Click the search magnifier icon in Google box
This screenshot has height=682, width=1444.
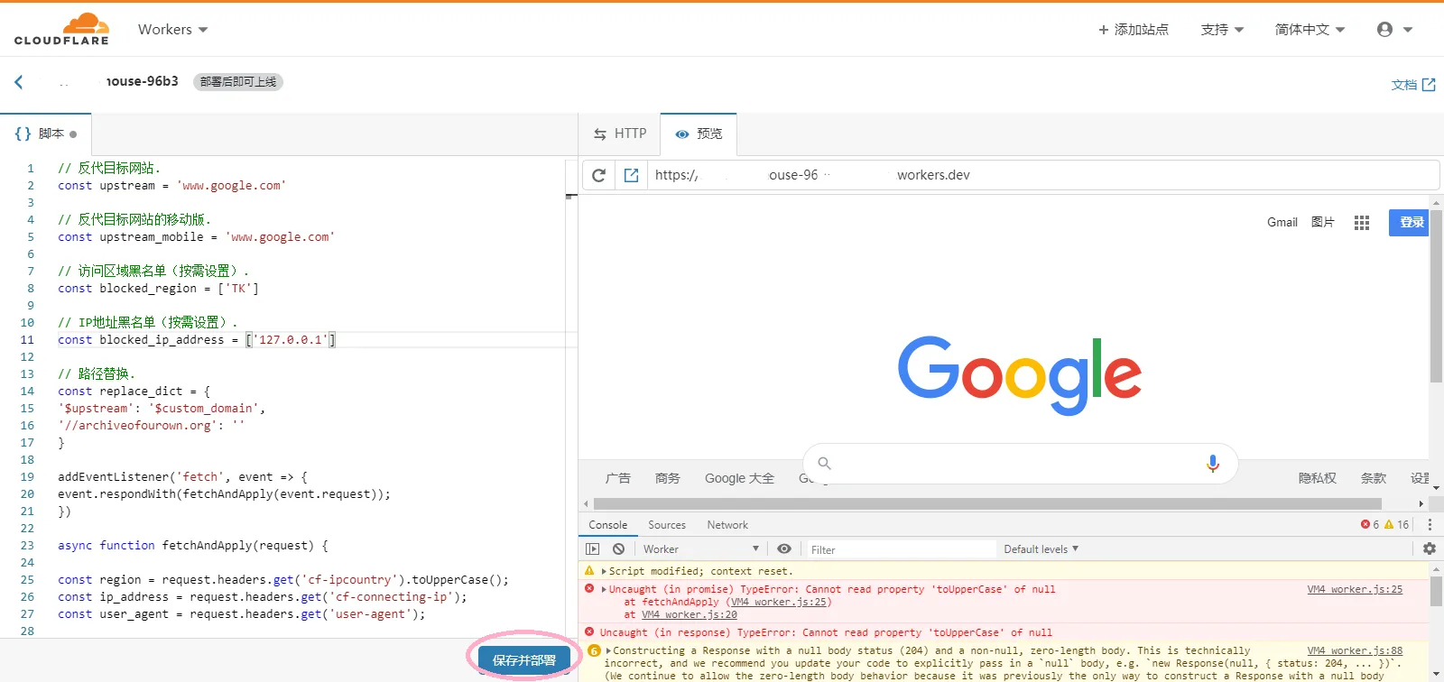824,463
